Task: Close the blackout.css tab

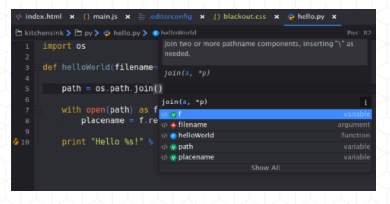Action: (276, 17)
